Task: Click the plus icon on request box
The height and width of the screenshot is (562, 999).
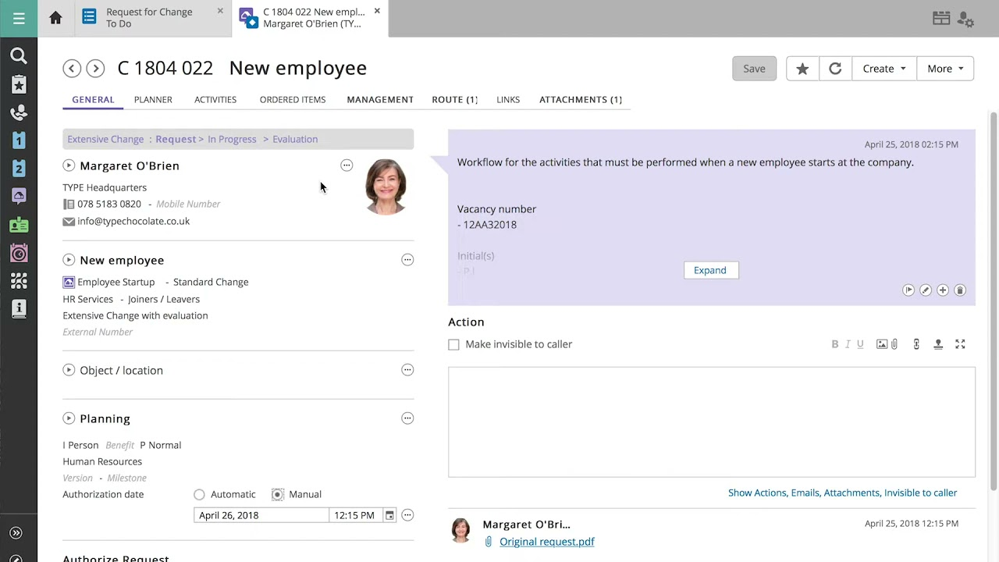Action: pyautogui.click(x=943, y=290)
